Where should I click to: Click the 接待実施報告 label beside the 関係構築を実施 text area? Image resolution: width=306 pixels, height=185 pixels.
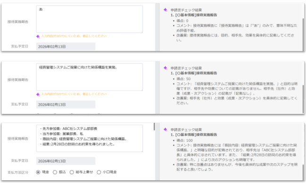[x=18, y=80]
